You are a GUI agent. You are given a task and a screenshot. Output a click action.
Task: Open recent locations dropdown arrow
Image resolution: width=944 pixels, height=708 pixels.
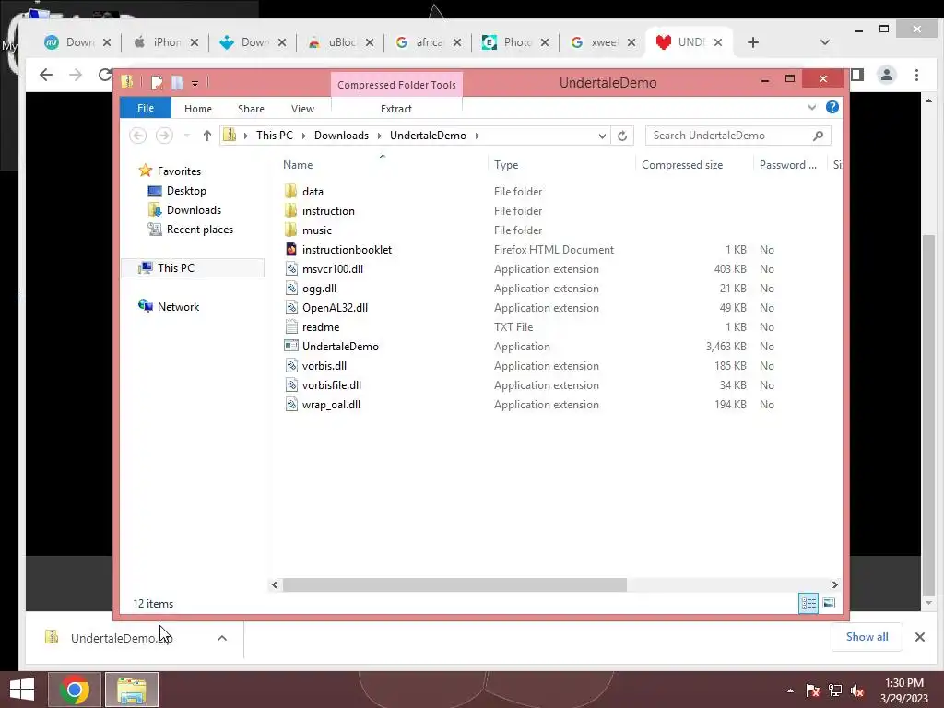[x=186, y=136]
